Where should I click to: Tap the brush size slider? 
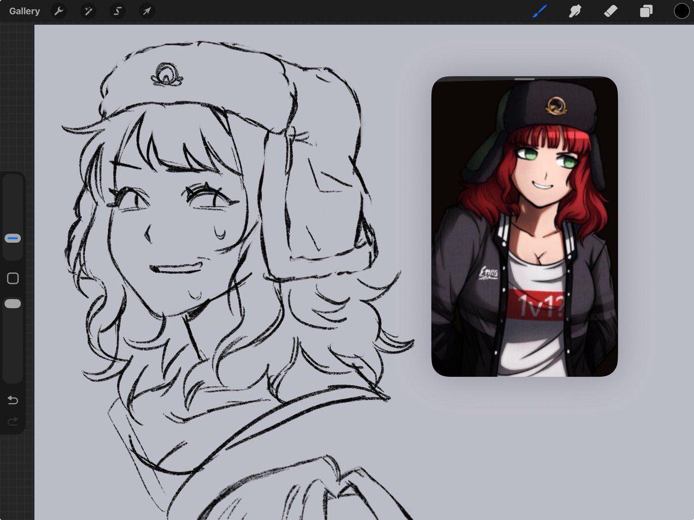[x=12, y=237]
